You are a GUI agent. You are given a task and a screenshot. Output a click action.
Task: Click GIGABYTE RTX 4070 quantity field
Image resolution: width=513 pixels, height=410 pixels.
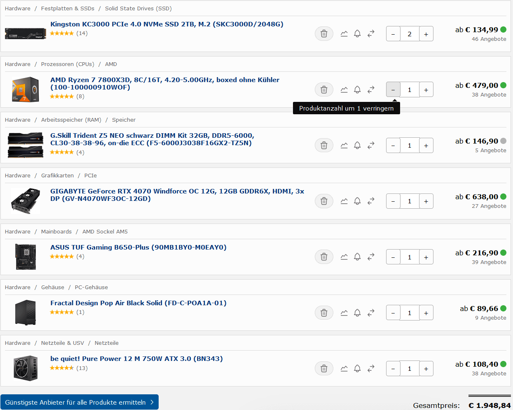[410, 201]
